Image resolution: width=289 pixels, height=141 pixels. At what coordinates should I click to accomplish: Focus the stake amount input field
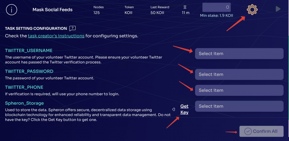(x=216, y=7)
